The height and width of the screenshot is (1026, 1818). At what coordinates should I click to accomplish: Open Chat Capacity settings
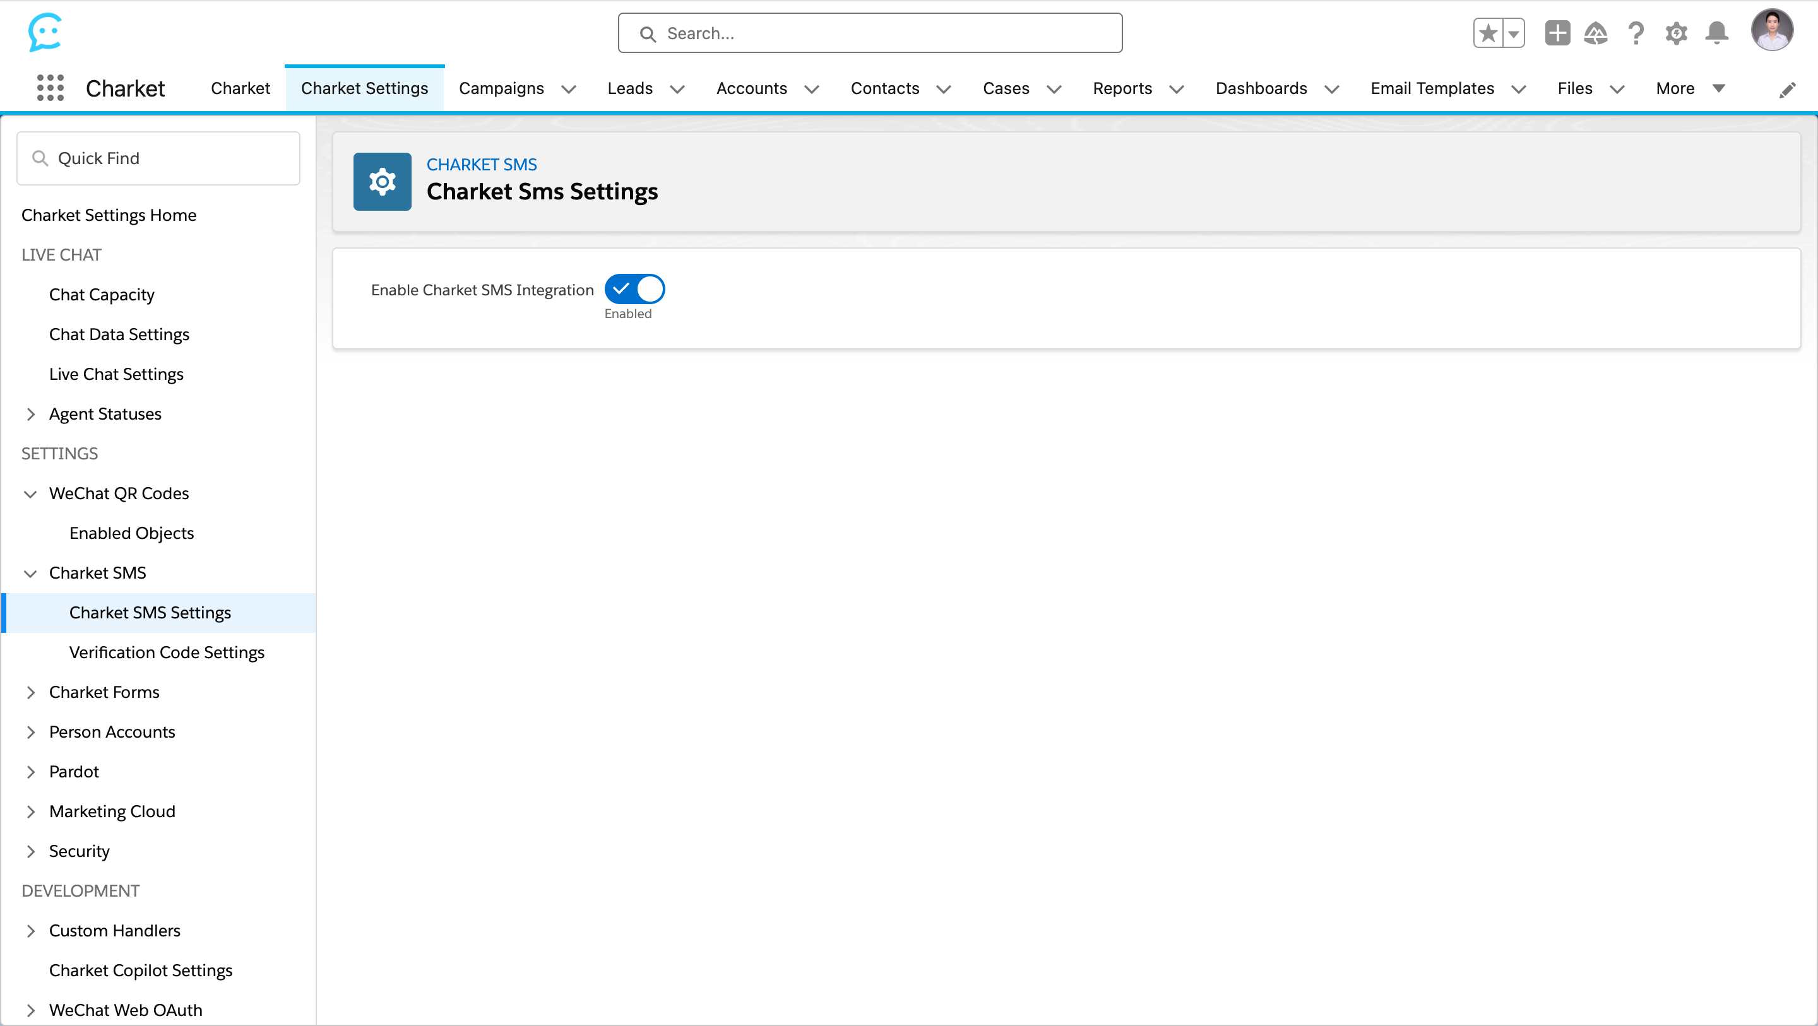pos(102,294)
